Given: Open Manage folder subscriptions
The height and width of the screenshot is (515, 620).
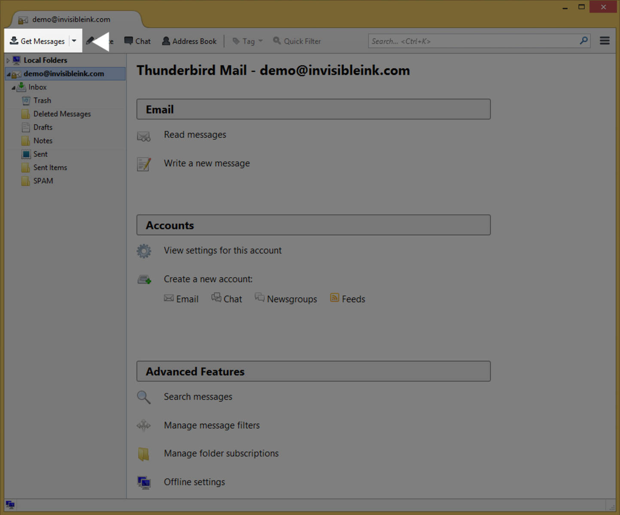Looking at the screenshot, I should point(222,454).
